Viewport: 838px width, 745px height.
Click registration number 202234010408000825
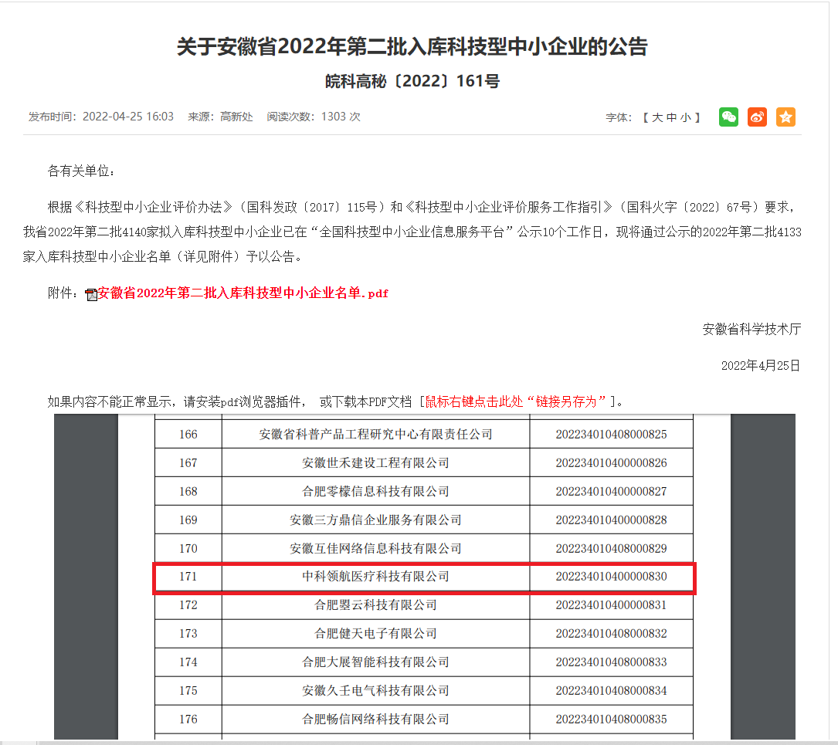(x=611, y=434)
